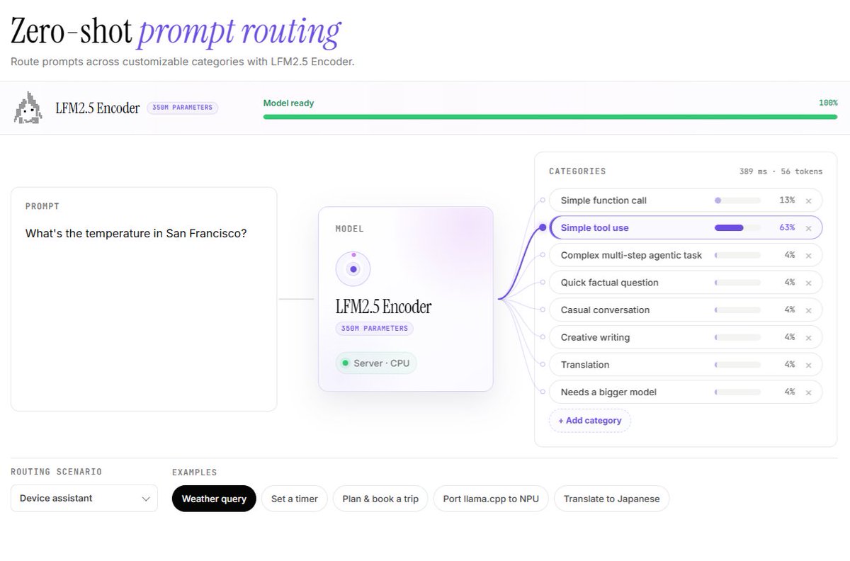The image size is (850, 561).
Task: Click the connector node beside Simple tool use
Action: (x=543, y=228)
